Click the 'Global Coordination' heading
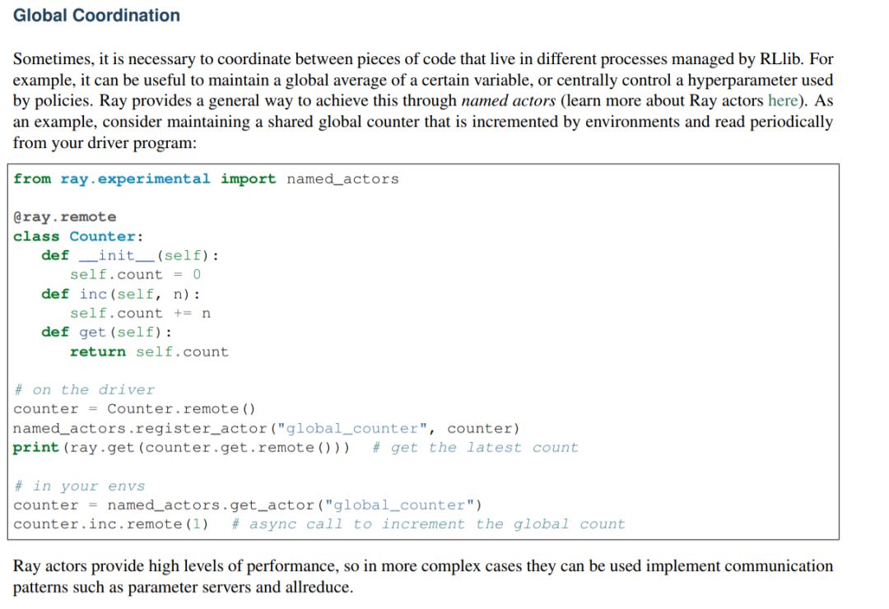The width and height of the screenshot is (889, 609). click(96, 16)
